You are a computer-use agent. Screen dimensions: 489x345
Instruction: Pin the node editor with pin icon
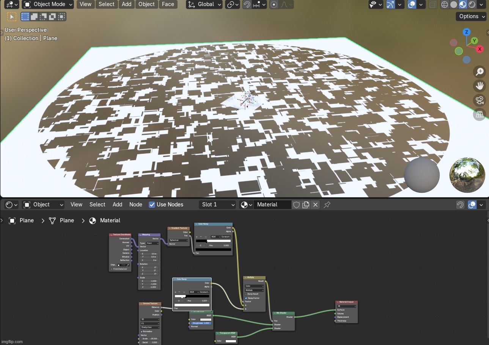(327, 205)
